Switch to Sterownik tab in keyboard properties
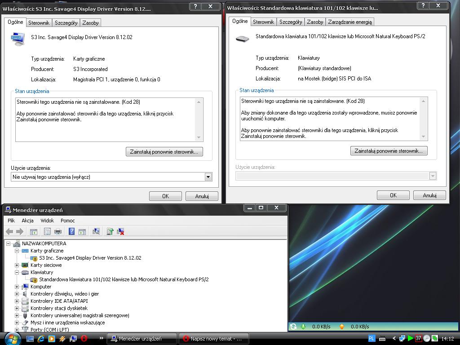 [263, 22]
